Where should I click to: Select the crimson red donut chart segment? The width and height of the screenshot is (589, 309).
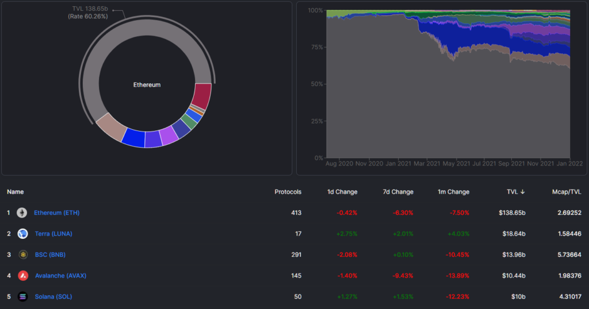click(x=202, y=95)
